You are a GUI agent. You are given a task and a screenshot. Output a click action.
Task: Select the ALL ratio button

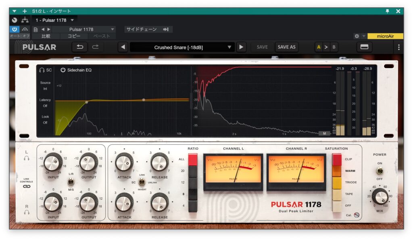coord(193,159)
